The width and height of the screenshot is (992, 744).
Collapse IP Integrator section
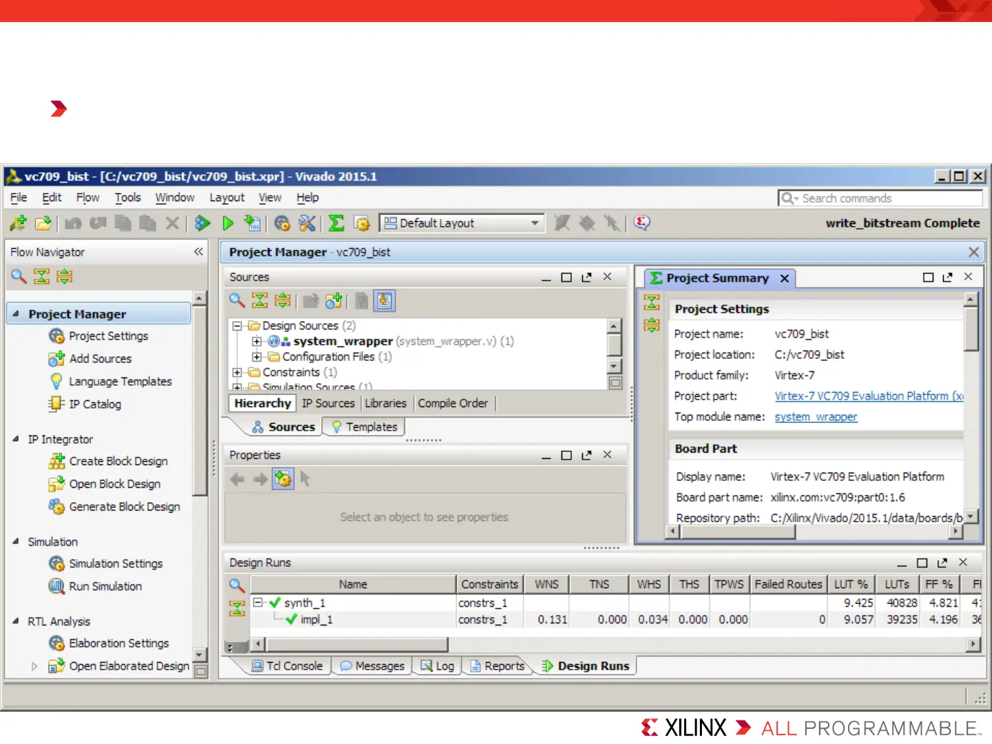[x=16, y=439]
